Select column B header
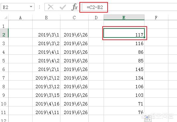The height and width of the screenshot is (122, 177). tap(46, 18)
